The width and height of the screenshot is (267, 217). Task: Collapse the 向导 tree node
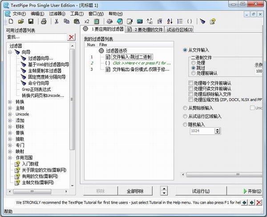(x=10, y=52)
